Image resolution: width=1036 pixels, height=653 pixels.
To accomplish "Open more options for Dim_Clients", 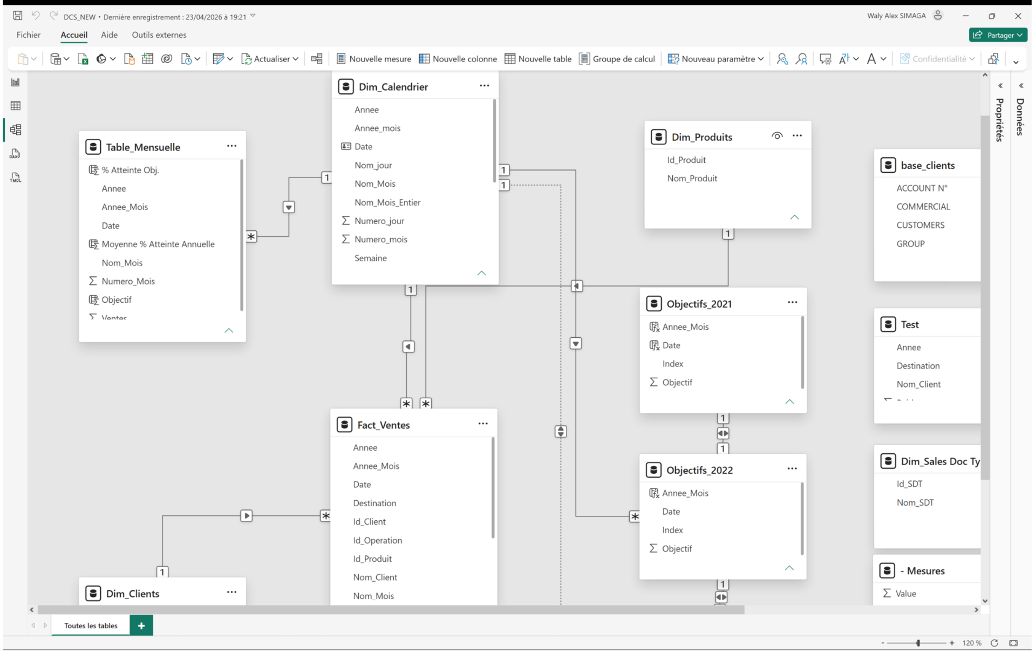I will point(231,592).
